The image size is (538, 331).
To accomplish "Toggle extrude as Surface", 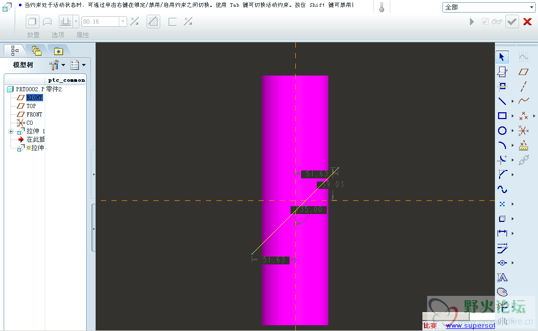I will tap(47, 22).
